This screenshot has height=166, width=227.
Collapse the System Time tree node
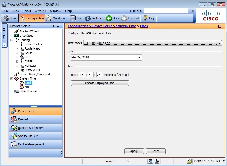tap(12, 78)
